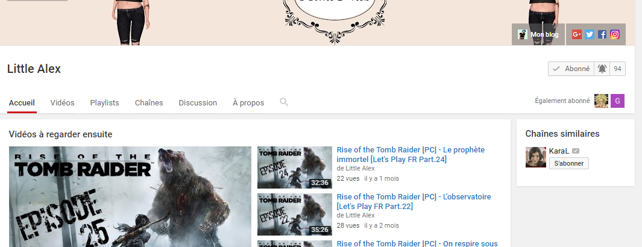Click the Mon blog link on banner
This screenshot has width=642, height=247.
pyautogui.click(x=538, y=34)
